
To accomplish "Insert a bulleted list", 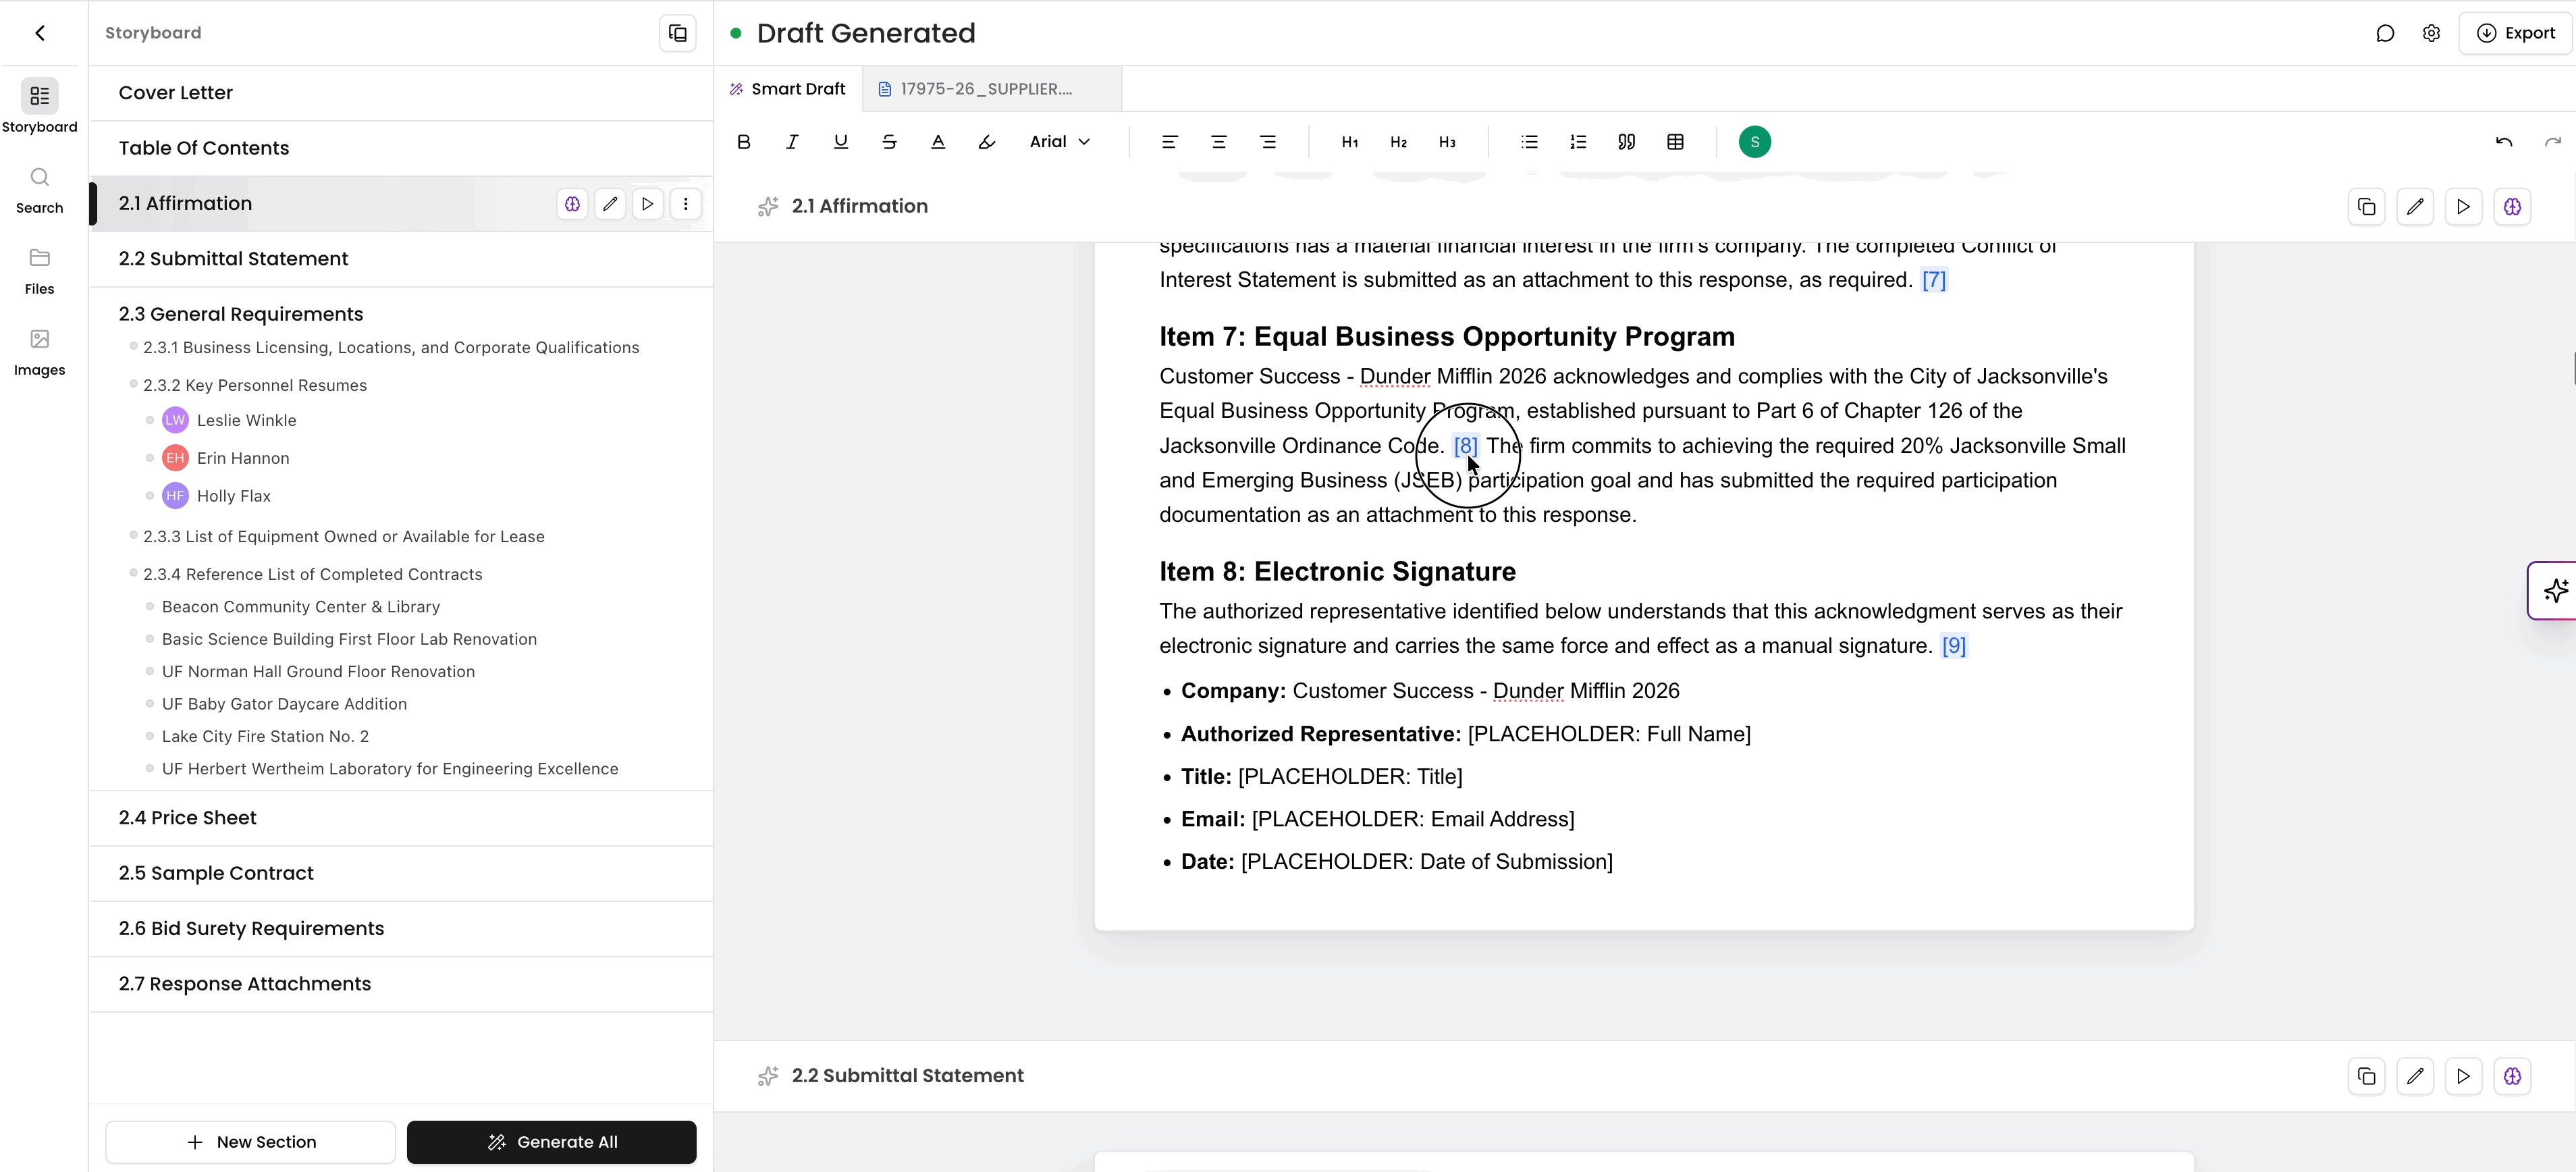I will [1529, 142].
